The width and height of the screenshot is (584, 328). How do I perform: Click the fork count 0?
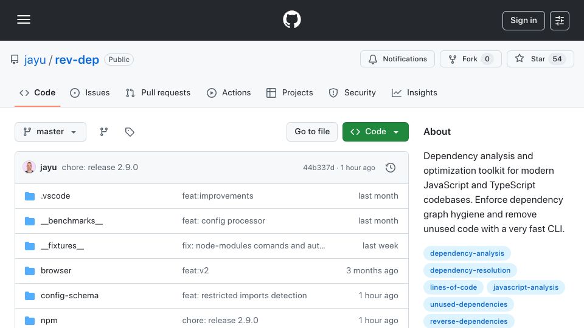[x=487, y=59]
